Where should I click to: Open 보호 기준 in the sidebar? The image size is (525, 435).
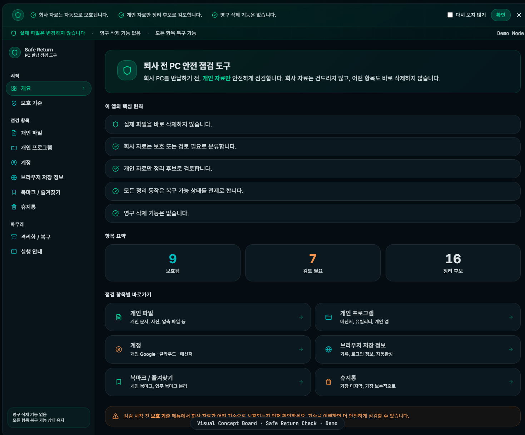[x=31, y=103]
